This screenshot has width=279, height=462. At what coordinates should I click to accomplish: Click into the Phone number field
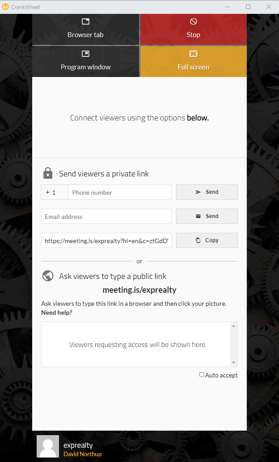click(x=120, y=192)
